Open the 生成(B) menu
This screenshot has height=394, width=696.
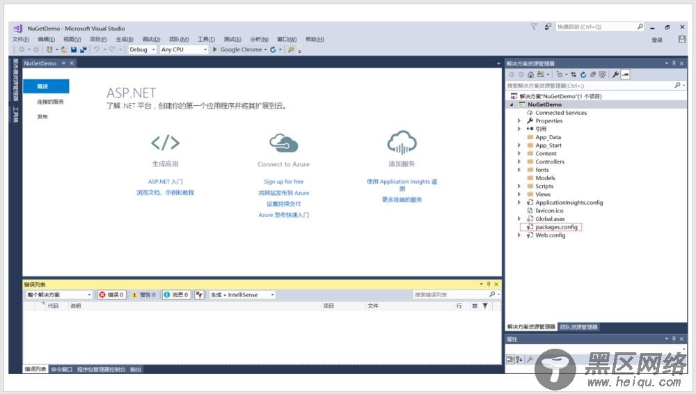click(x=125, y=40)
